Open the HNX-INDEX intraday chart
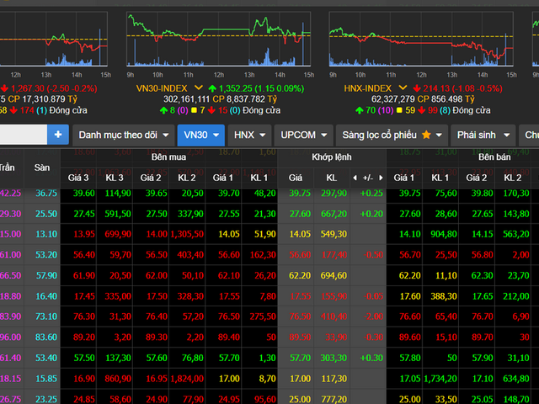The image size is (539, 404). tap(421, 40)
